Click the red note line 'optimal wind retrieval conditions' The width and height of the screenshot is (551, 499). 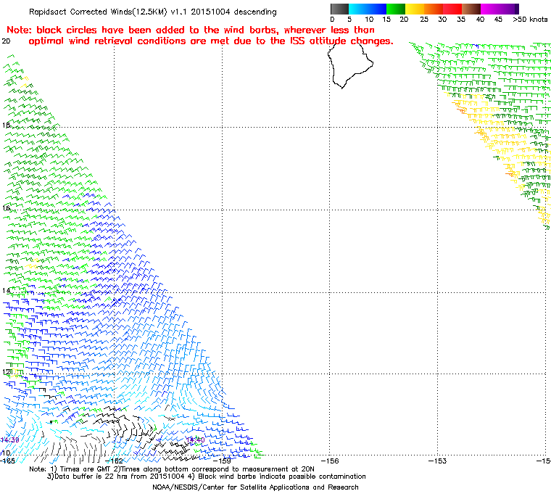coord(211,41)
